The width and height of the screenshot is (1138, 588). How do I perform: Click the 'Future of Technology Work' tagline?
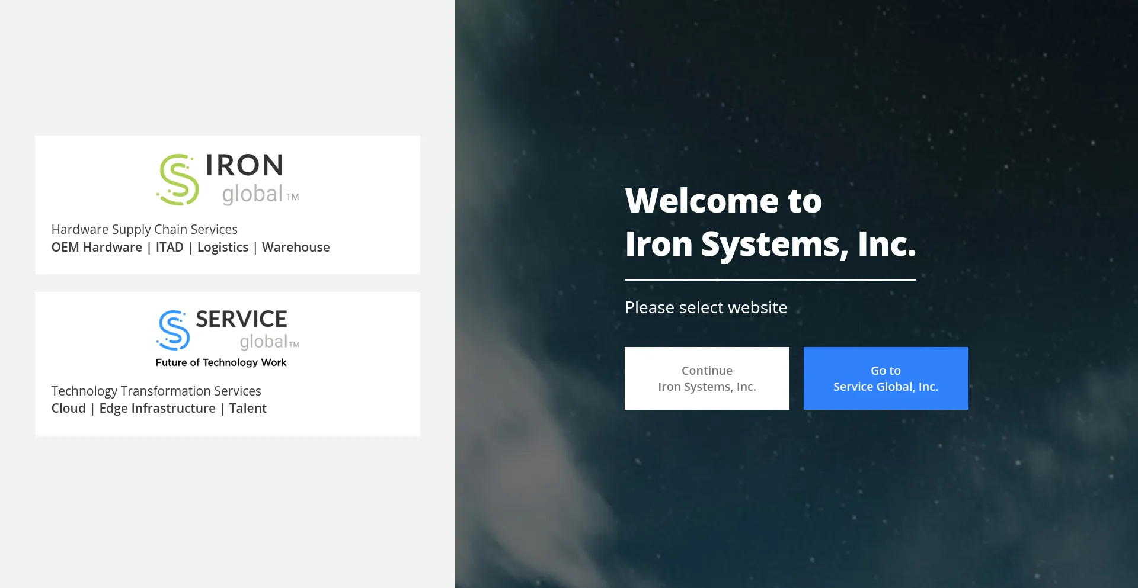(x=221, y=362)
